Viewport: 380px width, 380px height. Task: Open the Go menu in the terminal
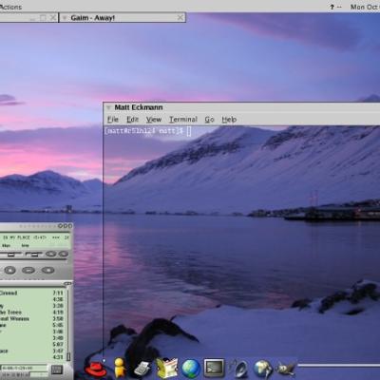click(x=209, y=120)
